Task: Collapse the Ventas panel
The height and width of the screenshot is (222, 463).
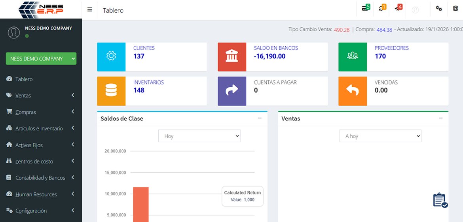Action: 440,118
